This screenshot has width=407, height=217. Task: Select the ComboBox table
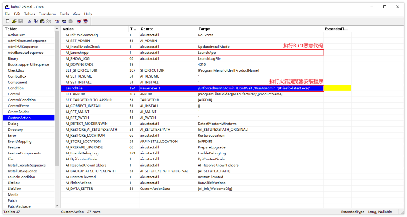click(17, 76)
